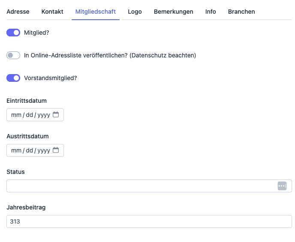
Task: Focus the Jahresbeitrag field containing 313
Action: 149,221
